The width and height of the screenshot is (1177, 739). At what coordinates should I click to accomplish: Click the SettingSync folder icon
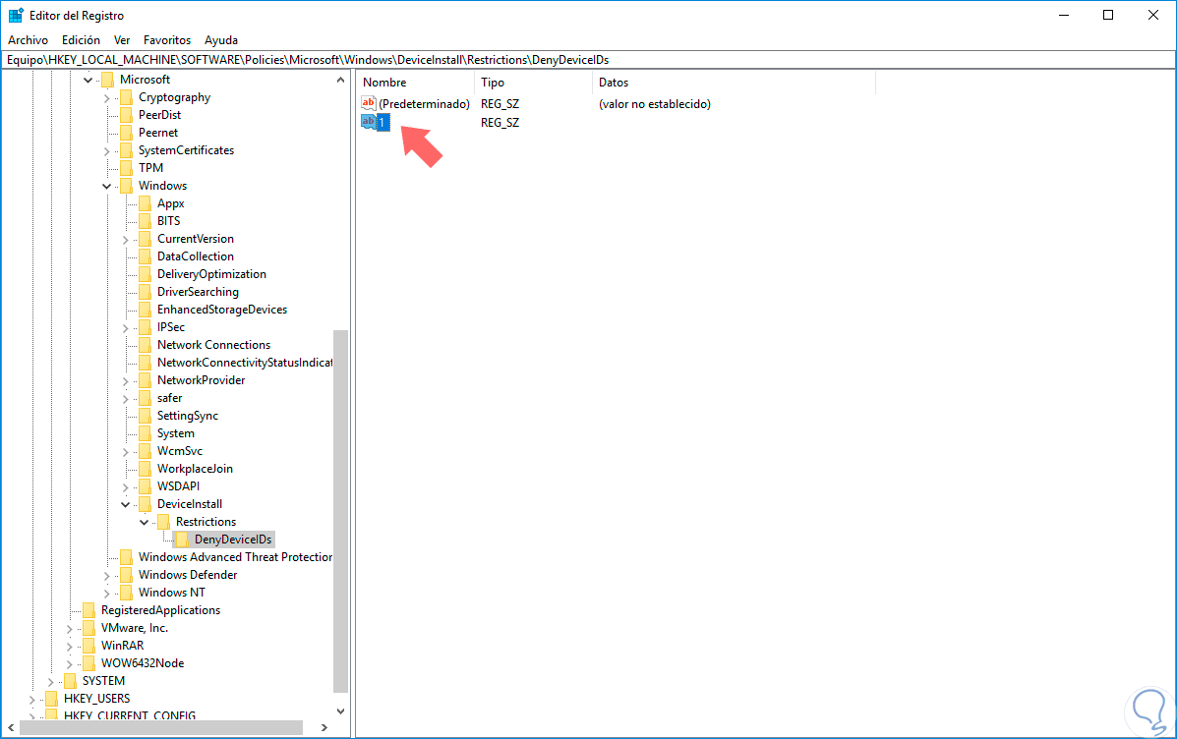(x=145, y=417)
